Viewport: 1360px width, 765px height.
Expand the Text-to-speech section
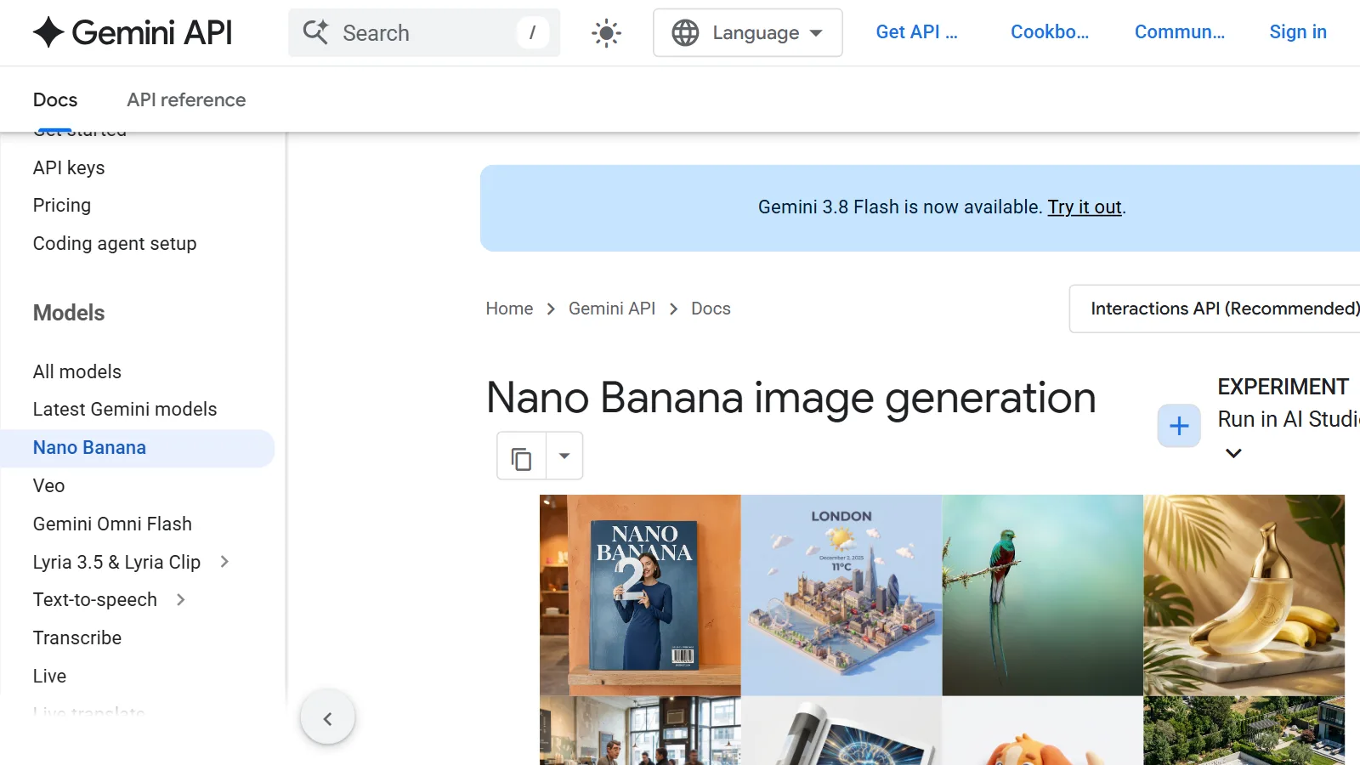click(180, 600)
